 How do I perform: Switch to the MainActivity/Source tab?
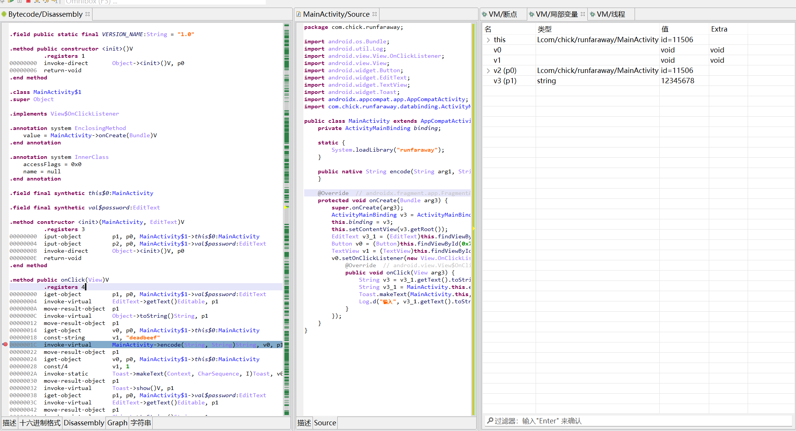[x=337, y=14]
